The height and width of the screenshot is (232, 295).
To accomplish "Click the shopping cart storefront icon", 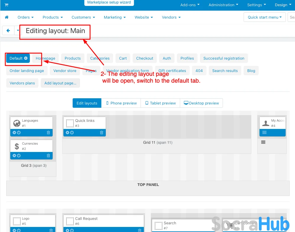I will click(6, 5).
